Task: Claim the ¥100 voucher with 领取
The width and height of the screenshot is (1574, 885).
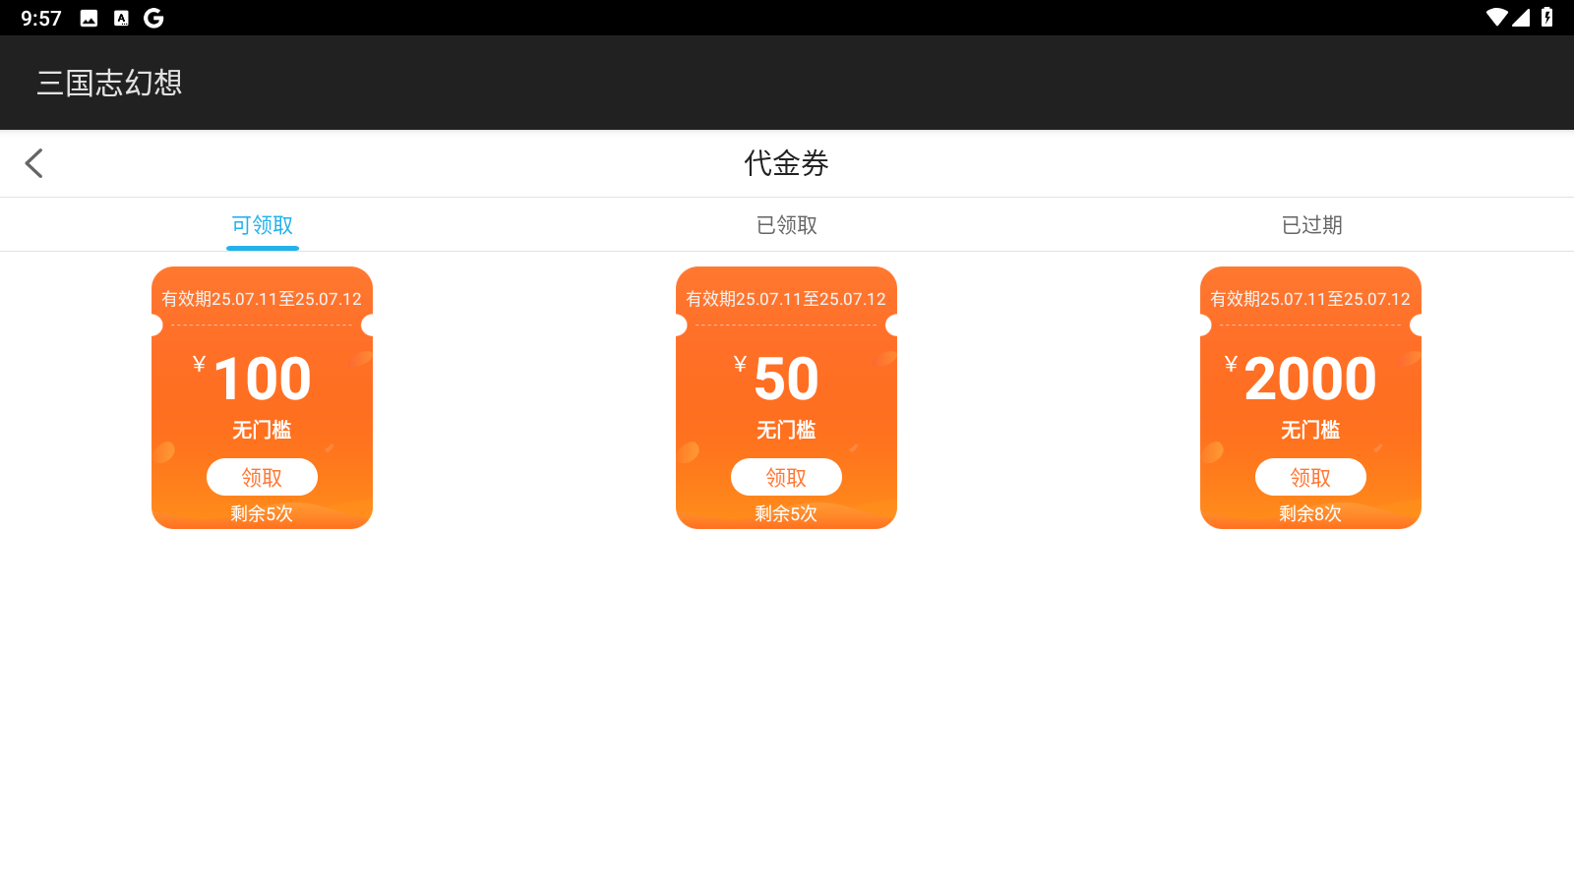Action: click(262, 477)
